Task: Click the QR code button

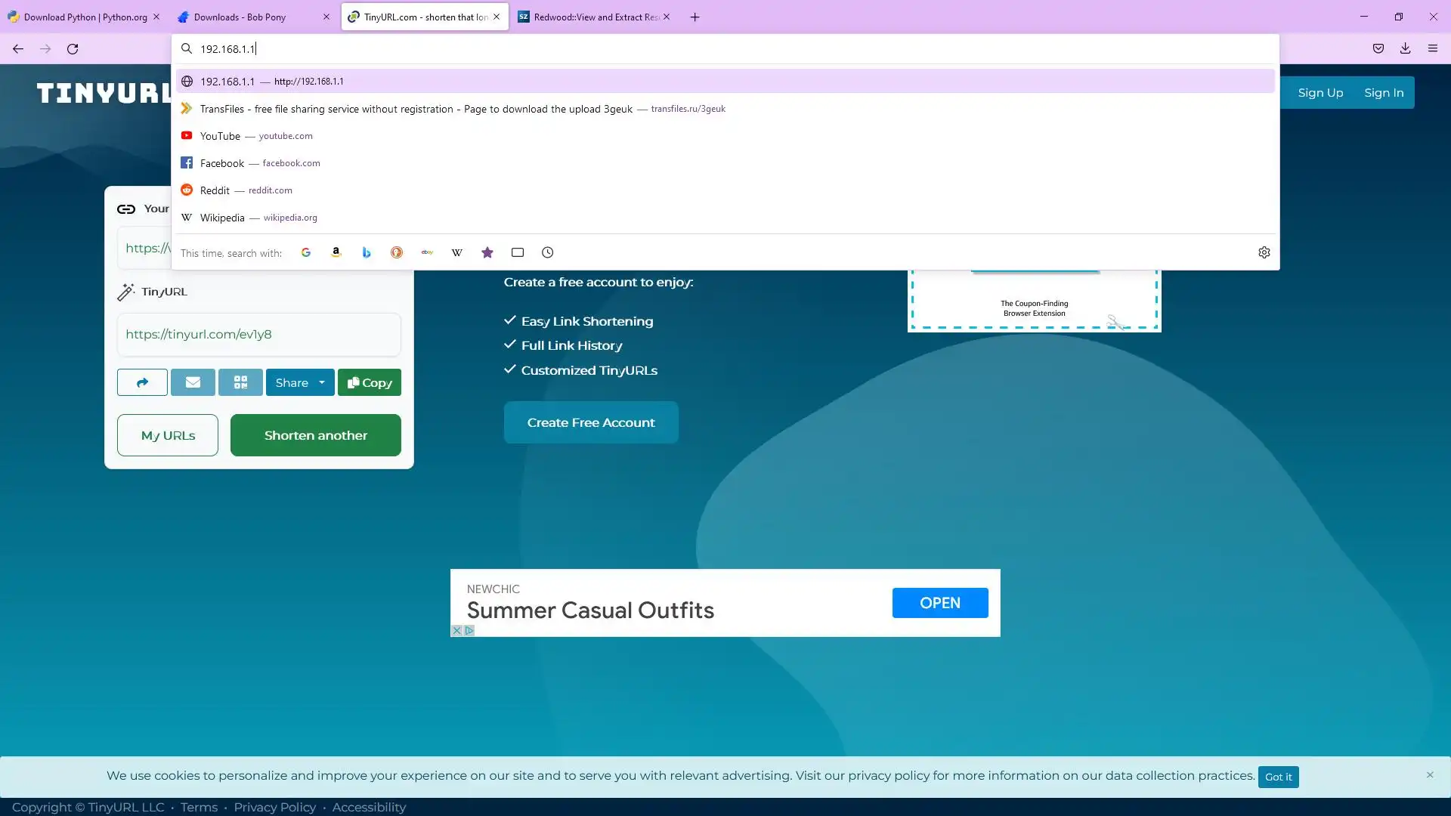Action: click(240, 382)
